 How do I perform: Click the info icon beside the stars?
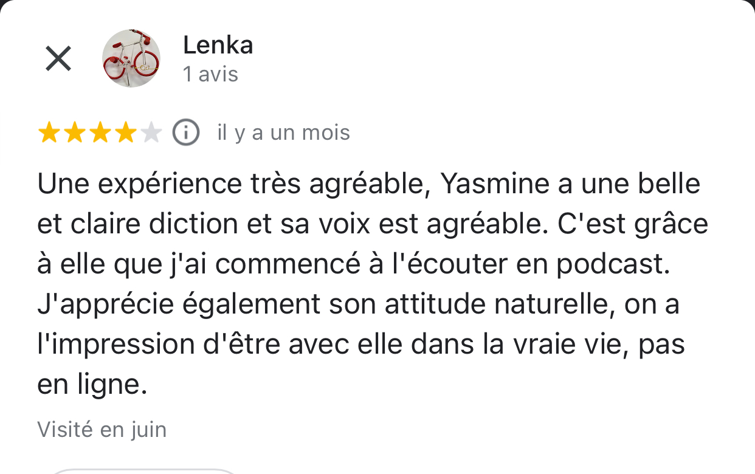(x=186, y=132)
